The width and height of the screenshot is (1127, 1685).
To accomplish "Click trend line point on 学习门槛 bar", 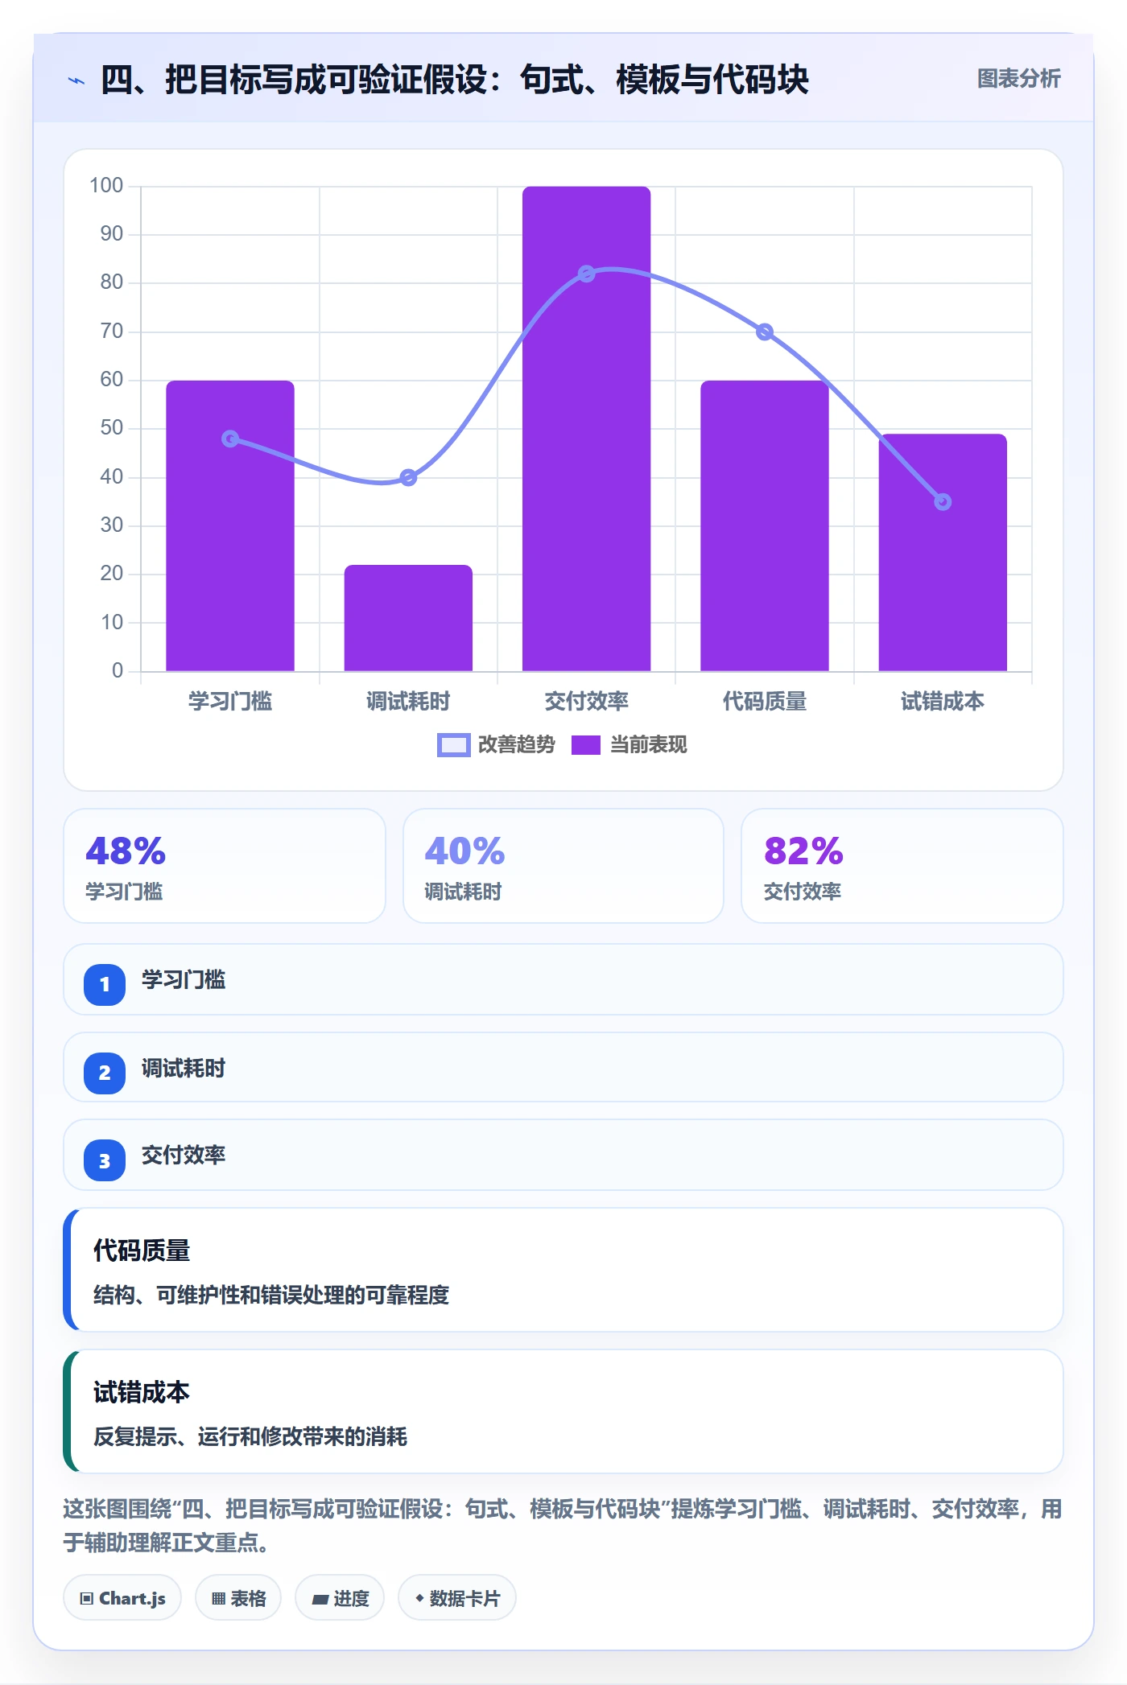I will pyautogui.click(x=230, y=439).
